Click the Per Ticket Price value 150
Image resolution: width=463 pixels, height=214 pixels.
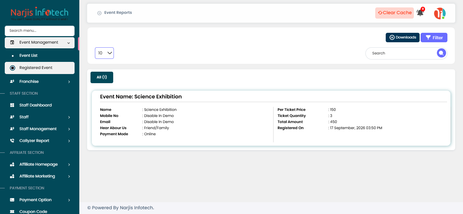click(x=333, y=110)
